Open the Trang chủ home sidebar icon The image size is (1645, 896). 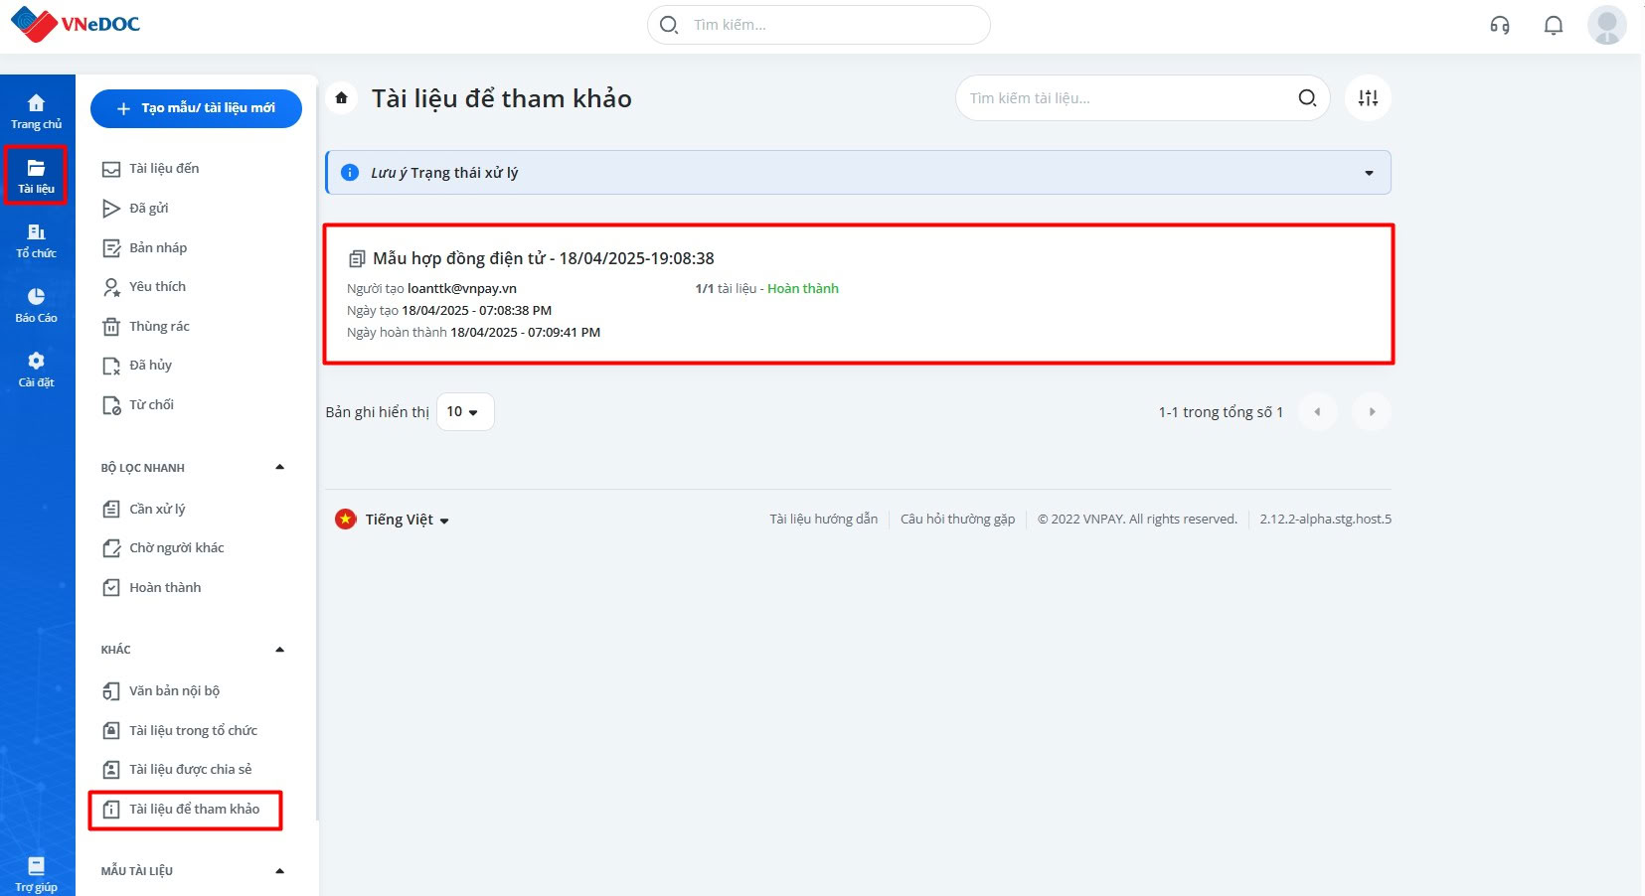point(37,111)
